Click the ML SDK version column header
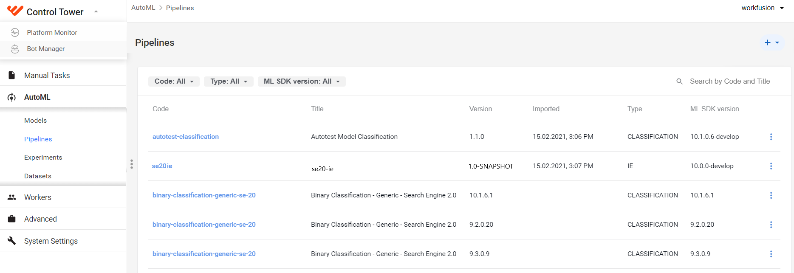Viewport: 794px width, 273px height. [x=715, y=109]
